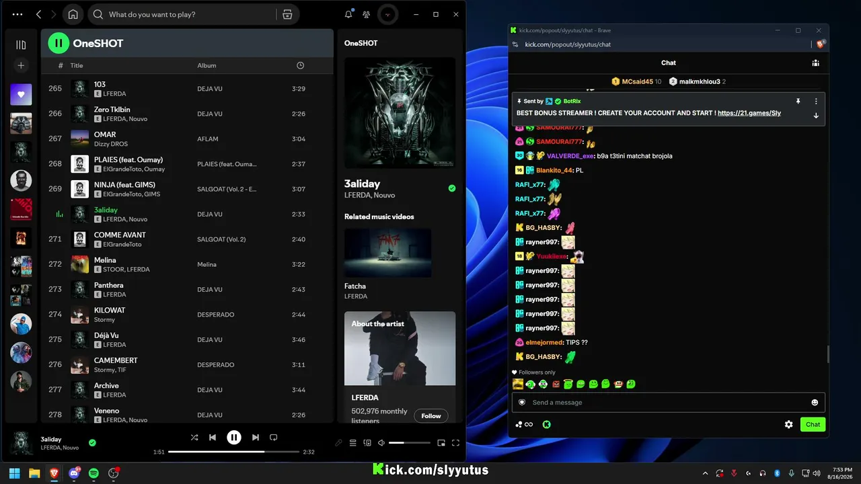
Task: Open artist ElGrandeToto under COMME AVANT
Action: coord(122,245)
